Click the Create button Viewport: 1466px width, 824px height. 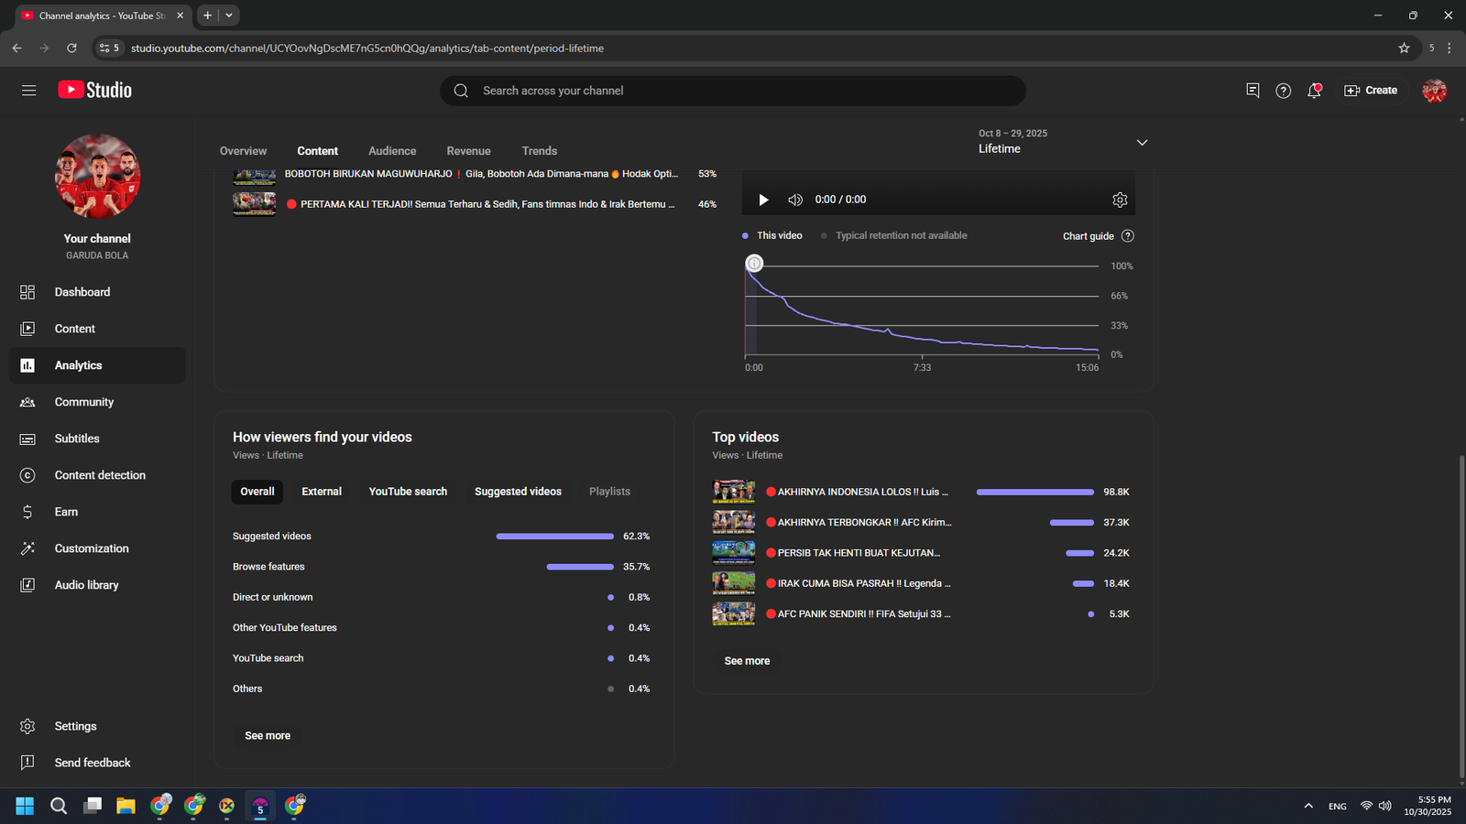[1371, 91]
